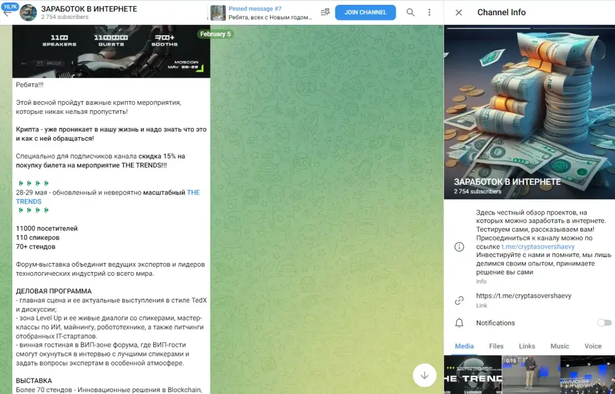Click the February 5 date badge
The image size is (615, 394).
tap(215, 34)
